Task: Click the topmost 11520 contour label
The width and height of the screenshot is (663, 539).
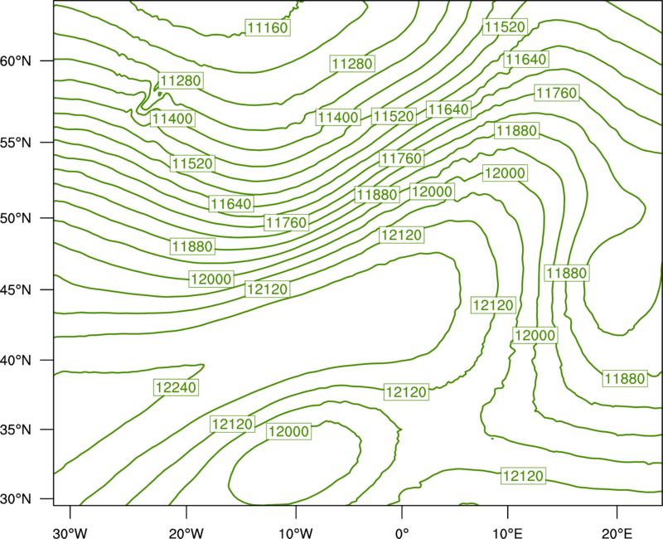Action: click(x=505, y=27)
